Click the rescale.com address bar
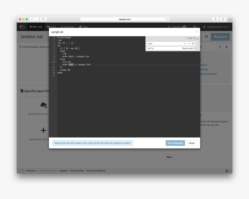The width and height of the screenshot is (249, 199). [x=124, y=19]
